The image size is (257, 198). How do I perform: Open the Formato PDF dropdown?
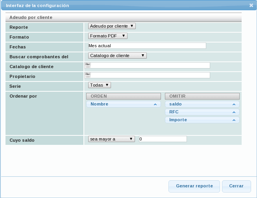point(108,36)
